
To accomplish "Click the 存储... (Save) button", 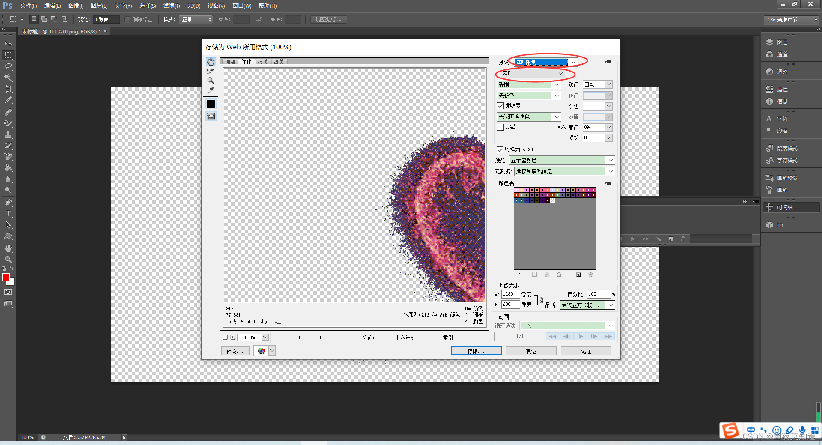I will coord(476,351).
